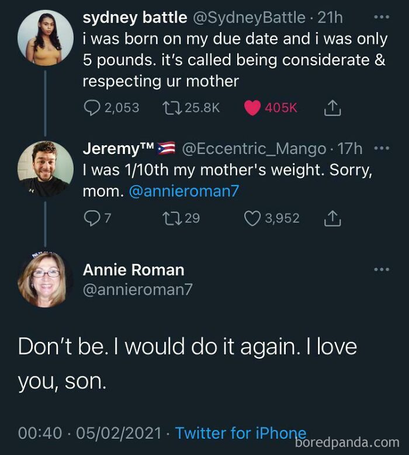Unlike sydney battle's tweet with 405K likes
The width and height of the screenshot is (409, 455).
(252, 108)
